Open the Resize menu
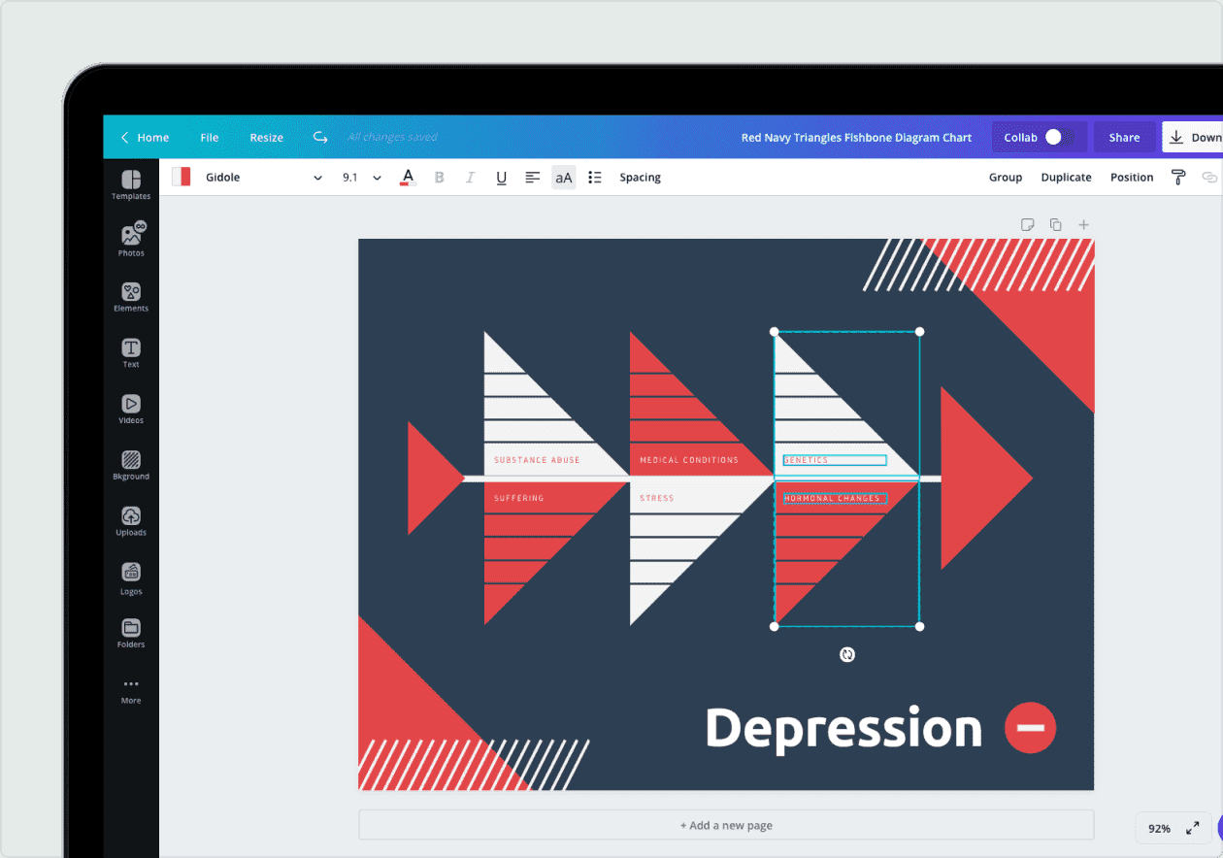The width and height of the screenshot is (1223, 858). (266, 138)
